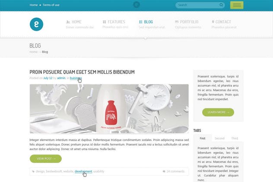Screen dimensions: 273x182
Task: Open the milk bottle featured post image
Action: coord(109,109)
